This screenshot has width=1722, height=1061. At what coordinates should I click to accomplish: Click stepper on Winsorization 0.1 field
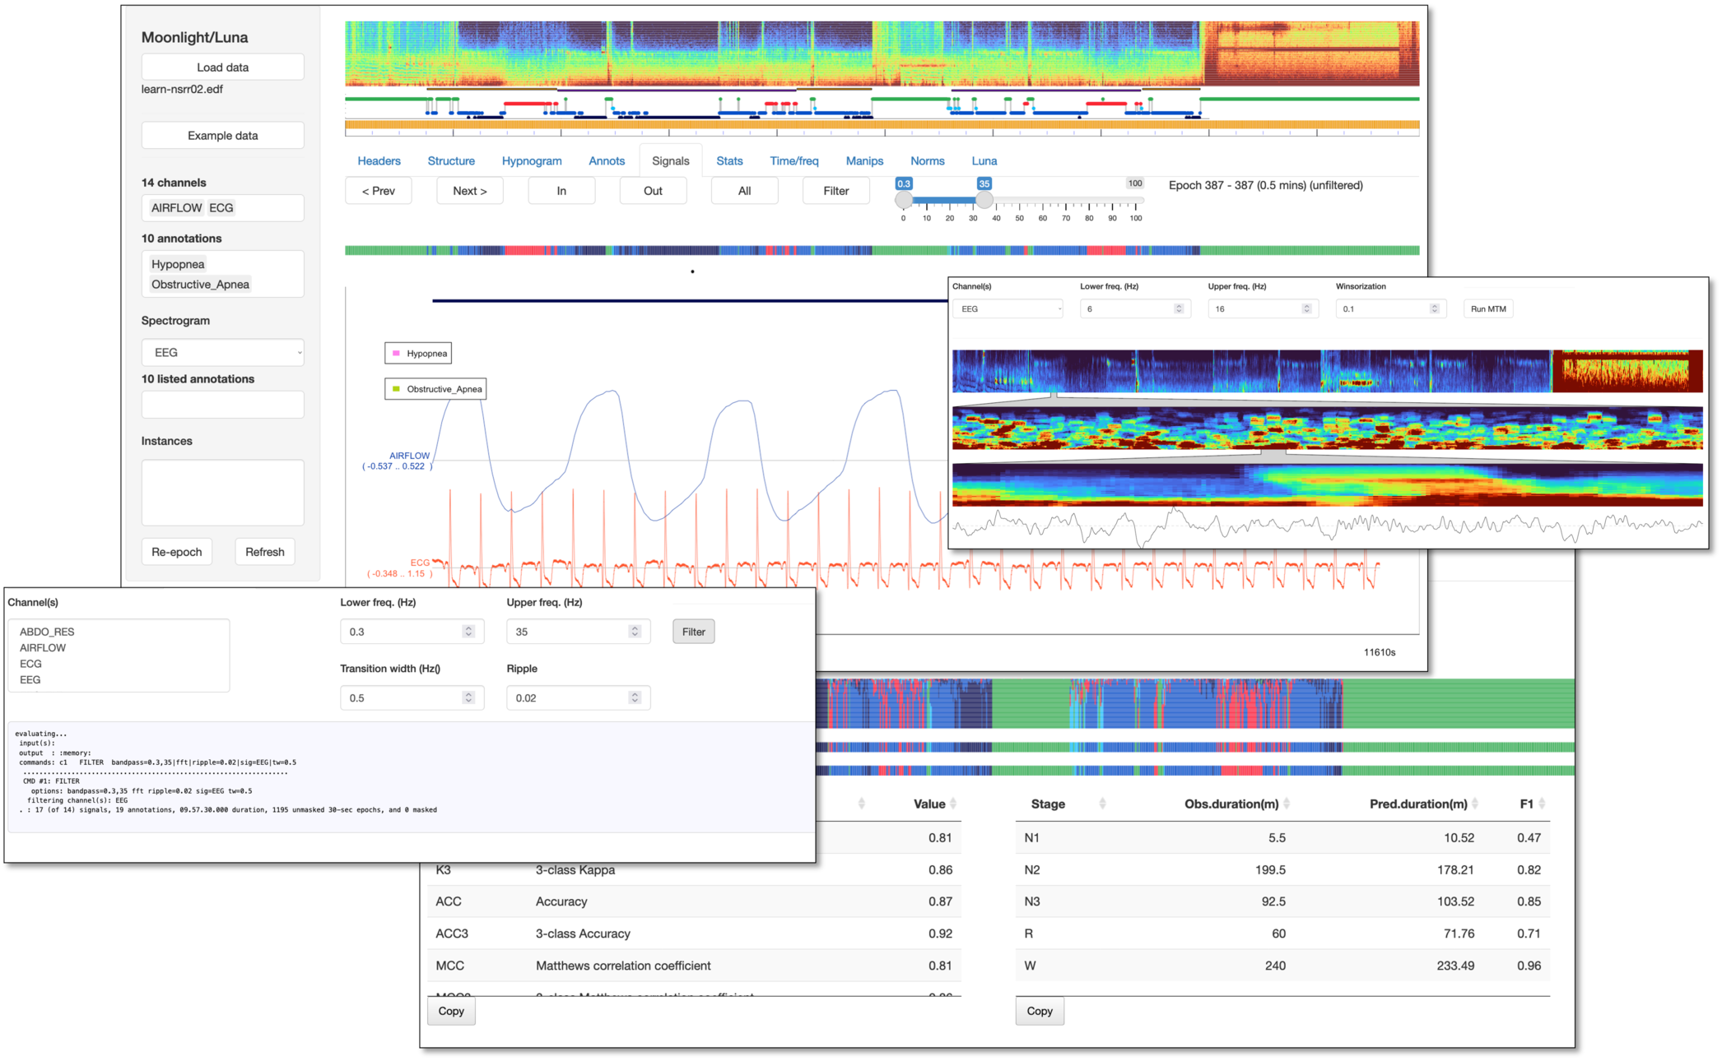(x=1434, y=309)
